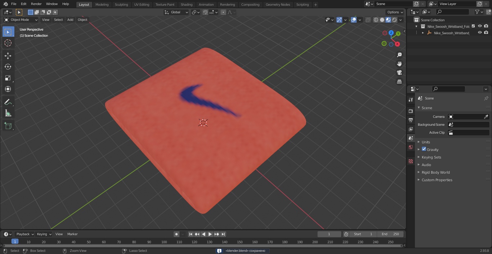Toggle X-ray display
The height and width of the screenshot is (254, 492).
coord(368,20)
